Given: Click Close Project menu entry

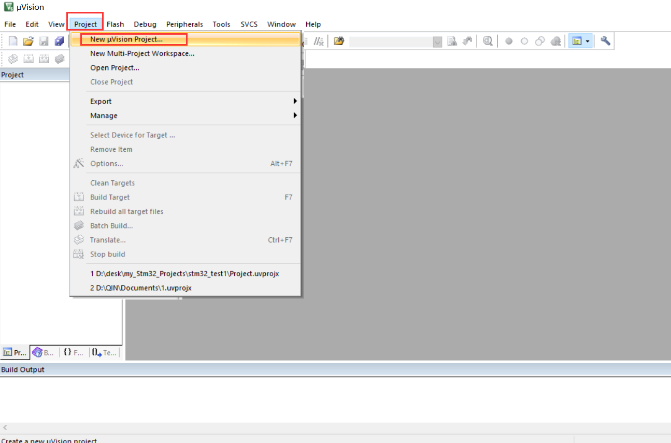Looking at the screenshot, I should pos(185,82).
